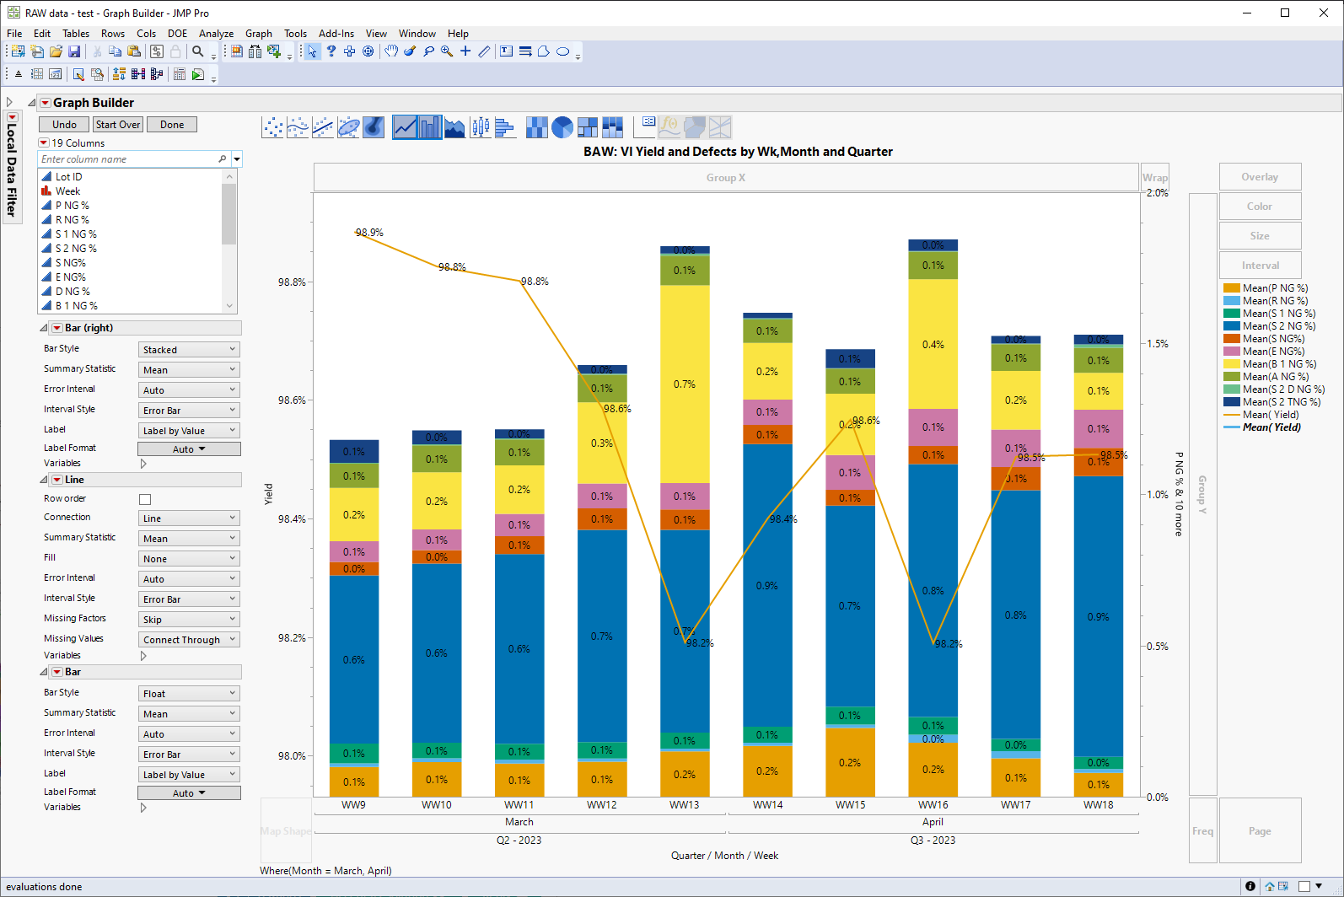Expand Variables under Bar (right) section
1344x897 pixels.
pyautogui.click(x=143, y=464)
